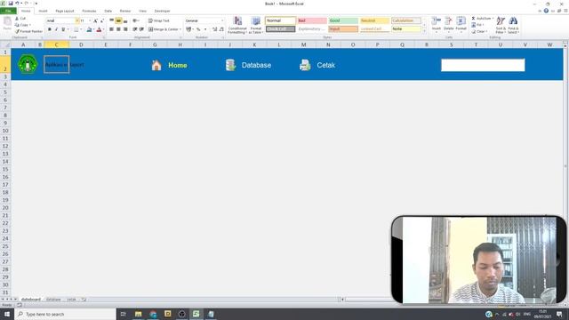
Task: Click the Cetak printer icon in banner
Action: tap(305, 65)
